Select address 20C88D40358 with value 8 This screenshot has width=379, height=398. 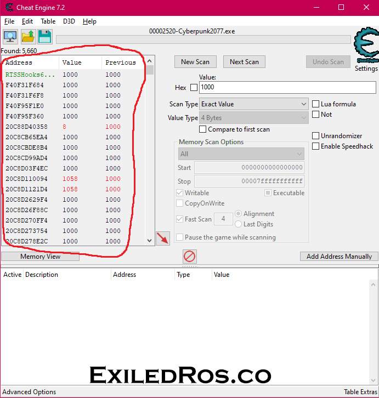pyautogui.click(x=73, y=127)
